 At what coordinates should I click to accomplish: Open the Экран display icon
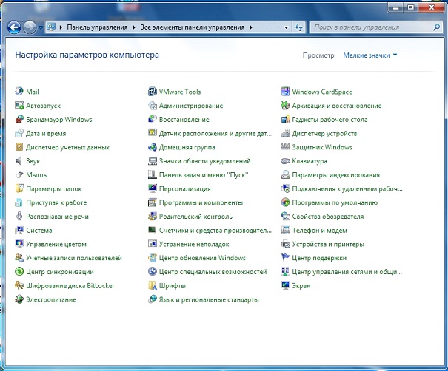[285, 285]
